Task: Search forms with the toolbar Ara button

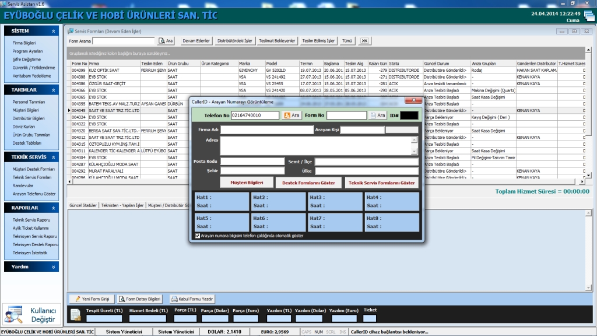Action: [x=166, y=41]
